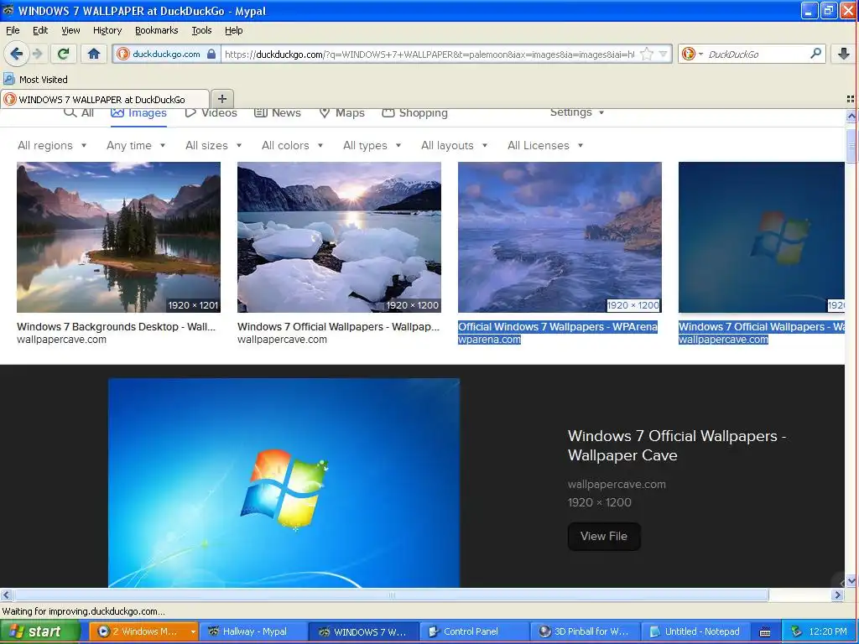
Task: Bookmark this page with the star icon
Action: click(647, 54)
